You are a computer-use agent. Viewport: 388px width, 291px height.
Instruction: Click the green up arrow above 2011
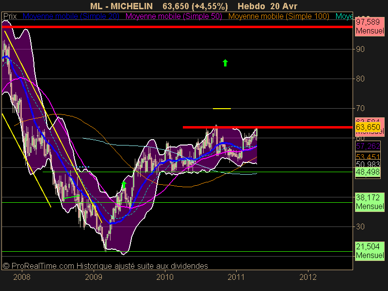click(x=225, y=63)
